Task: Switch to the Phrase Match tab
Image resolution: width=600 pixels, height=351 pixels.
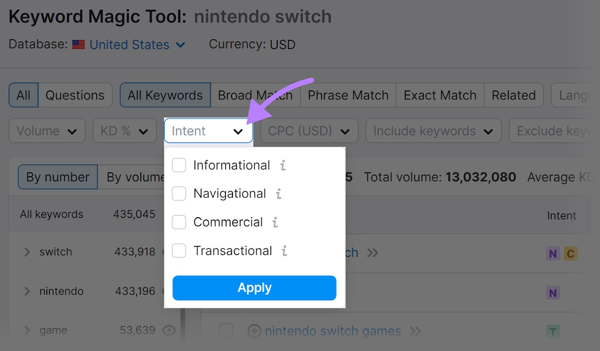Action: click(x=348, y=95)
